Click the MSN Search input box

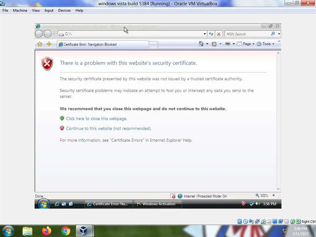point(247,34)
